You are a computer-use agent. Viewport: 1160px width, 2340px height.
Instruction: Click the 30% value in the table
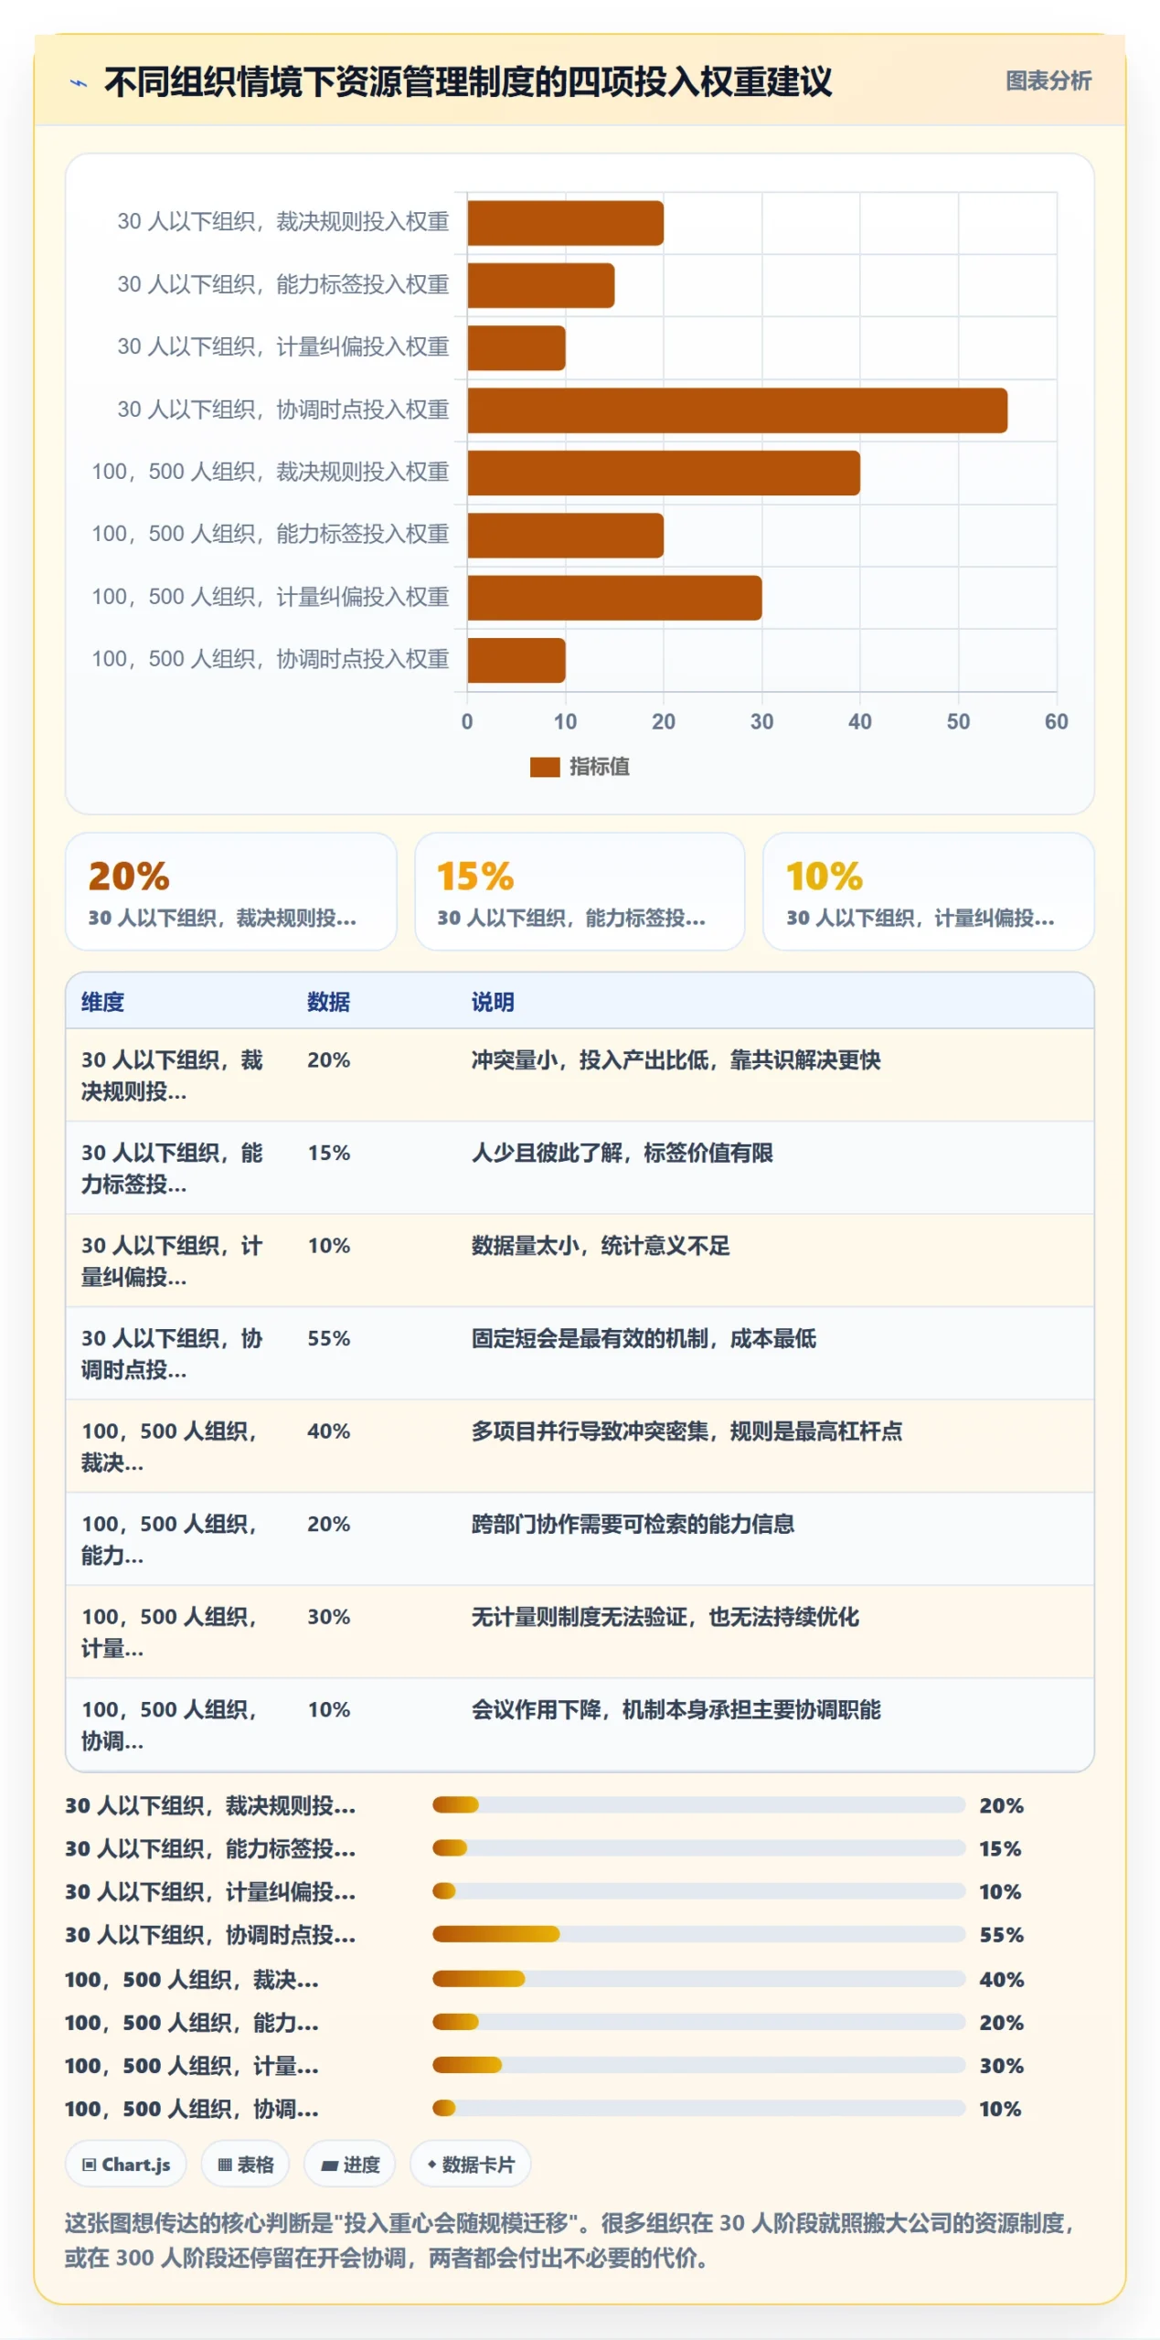point(328,1616)
